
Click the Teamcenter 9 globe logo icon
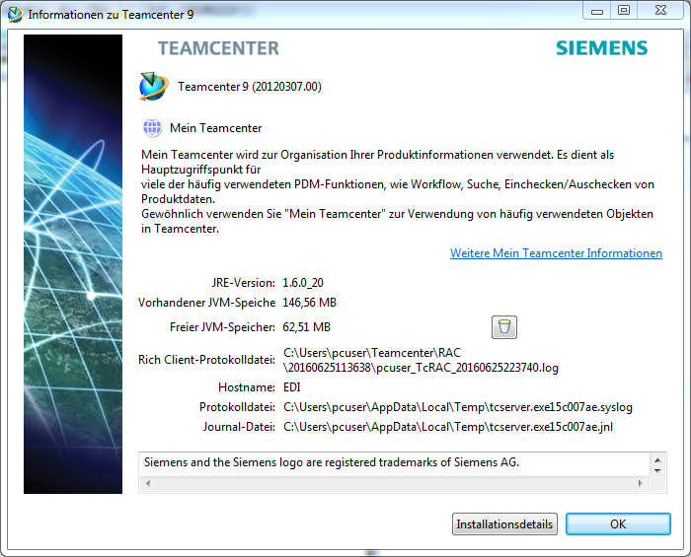pos(153,86)
